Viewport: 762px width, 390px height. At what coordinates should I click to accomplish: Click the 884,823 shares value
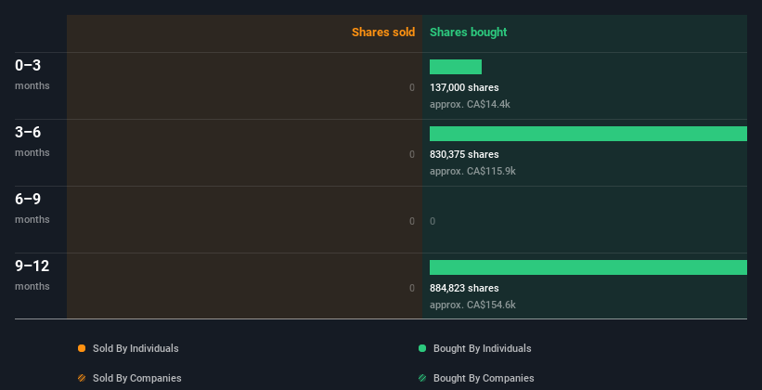point(464,288)
